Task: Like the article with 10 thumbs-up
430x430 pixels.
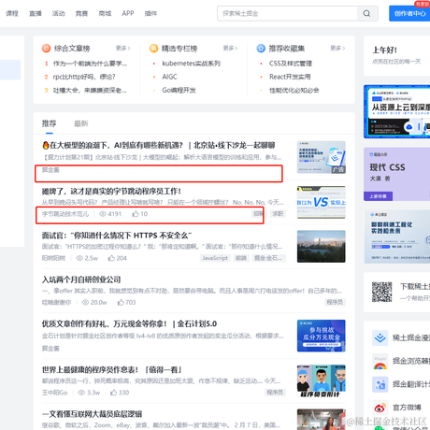Action: coord(136,214)
